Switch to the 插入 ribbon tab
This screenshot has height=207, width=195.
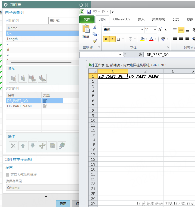[141, 19]
